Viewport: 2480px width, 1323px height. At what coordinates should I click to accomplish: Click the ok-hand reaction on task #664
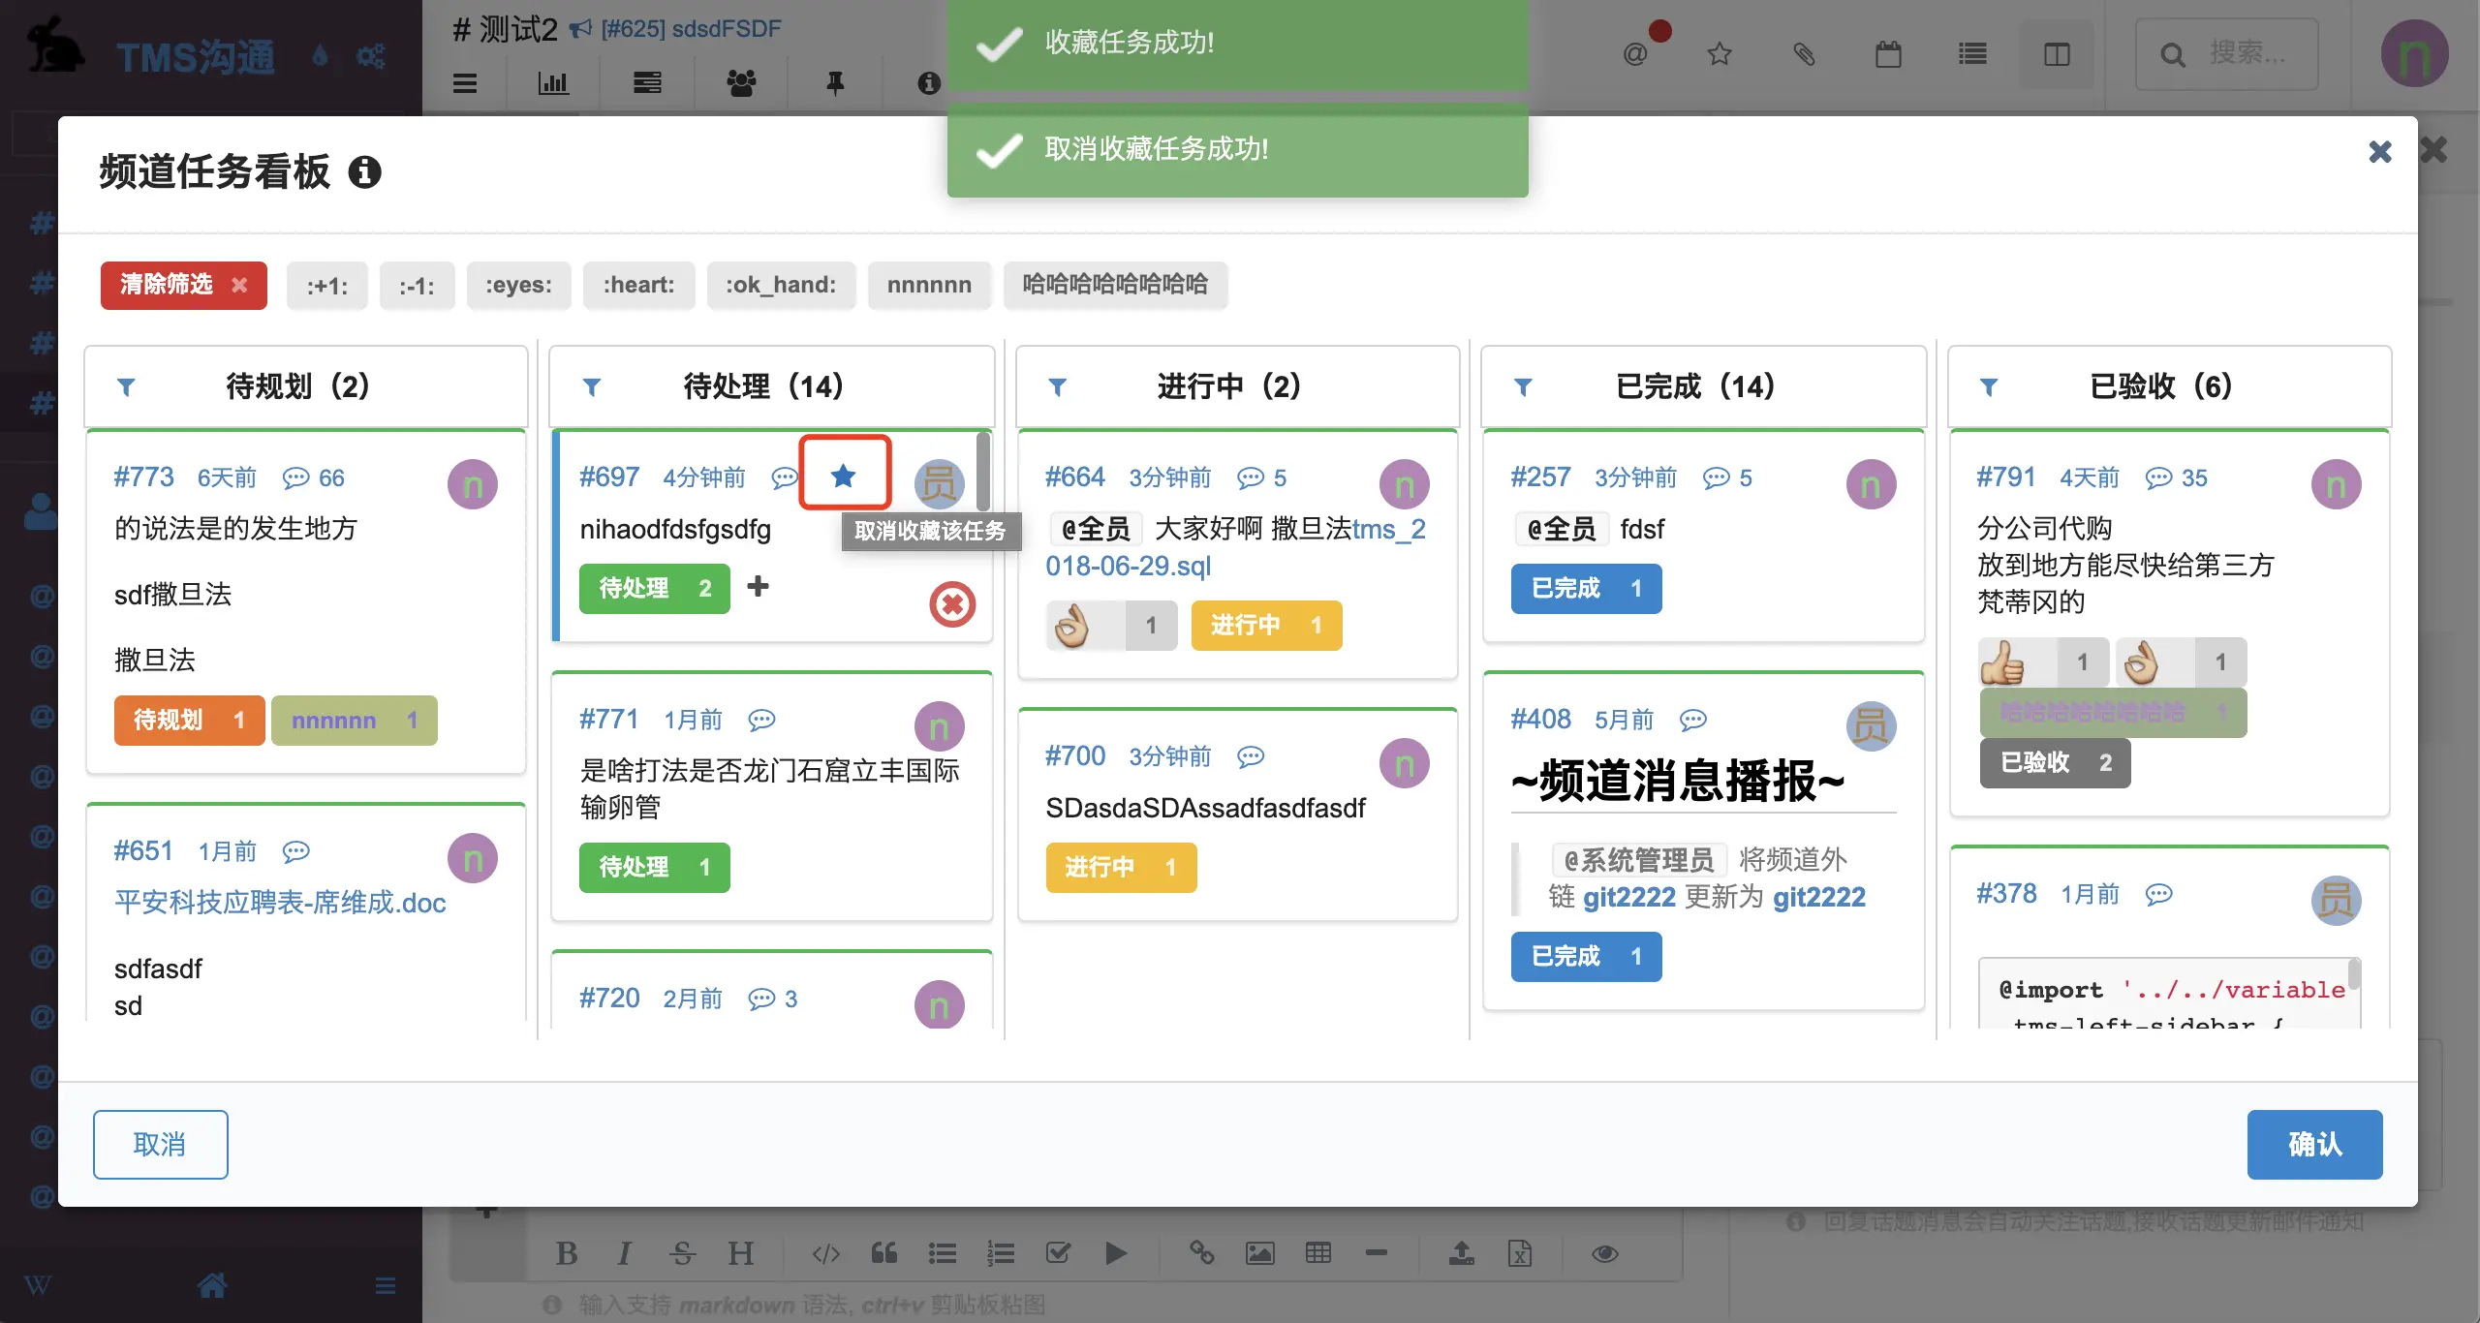1111,626
